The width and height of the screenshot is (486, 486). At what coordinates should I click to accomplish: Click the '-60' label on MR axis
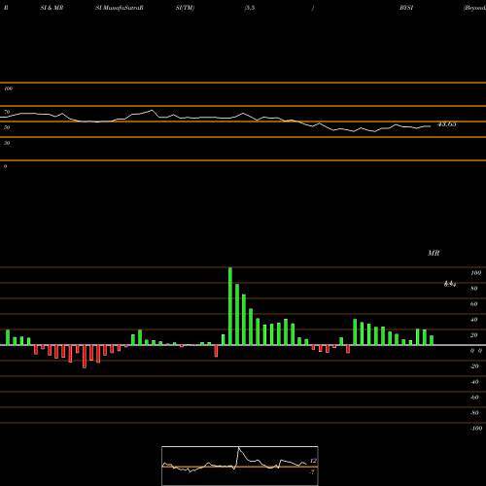[x=474, y=398]
